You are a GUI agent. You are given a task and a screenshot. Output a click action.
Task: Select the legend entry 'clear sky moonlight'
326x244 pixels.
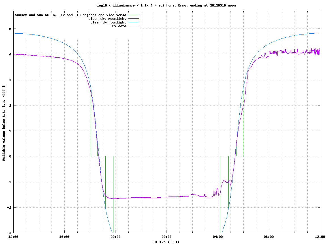click(107, 19)
